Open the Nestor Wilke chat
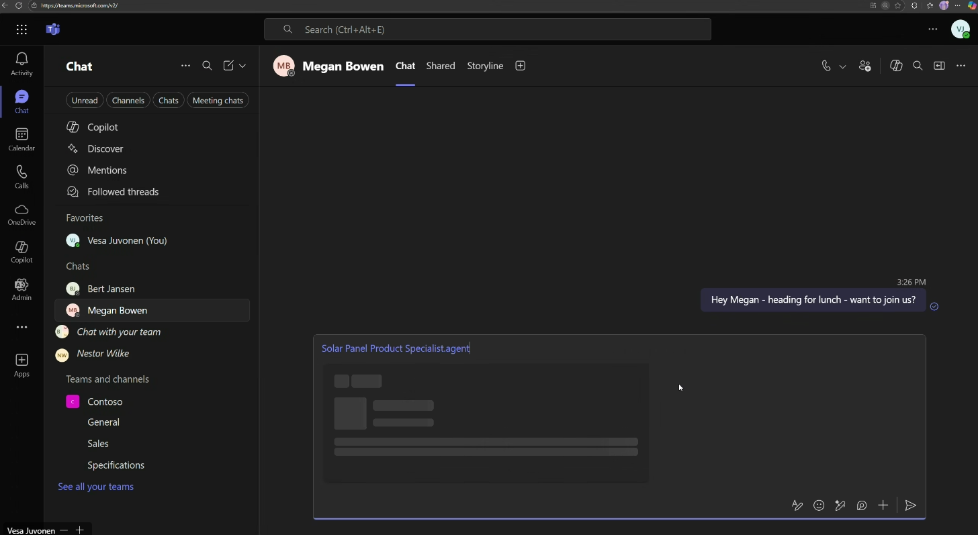The width and height of the screenshot is (978, 535). [103, 354]
